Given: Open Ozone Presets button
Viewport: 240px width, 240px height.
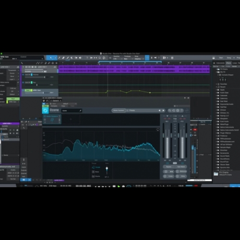Looking at the screenshot, I should (x=132, y=110).
